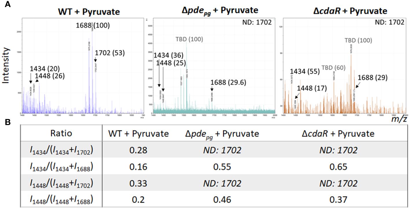Viewport: 410px width, 209px height.
Task: Click the 1688 (100) peak label
Action: (92, 25)
